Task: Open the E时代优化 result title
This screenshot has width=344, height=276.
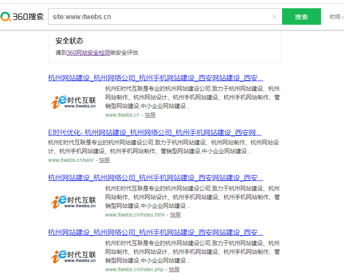Action: click(x=154, y=132)
